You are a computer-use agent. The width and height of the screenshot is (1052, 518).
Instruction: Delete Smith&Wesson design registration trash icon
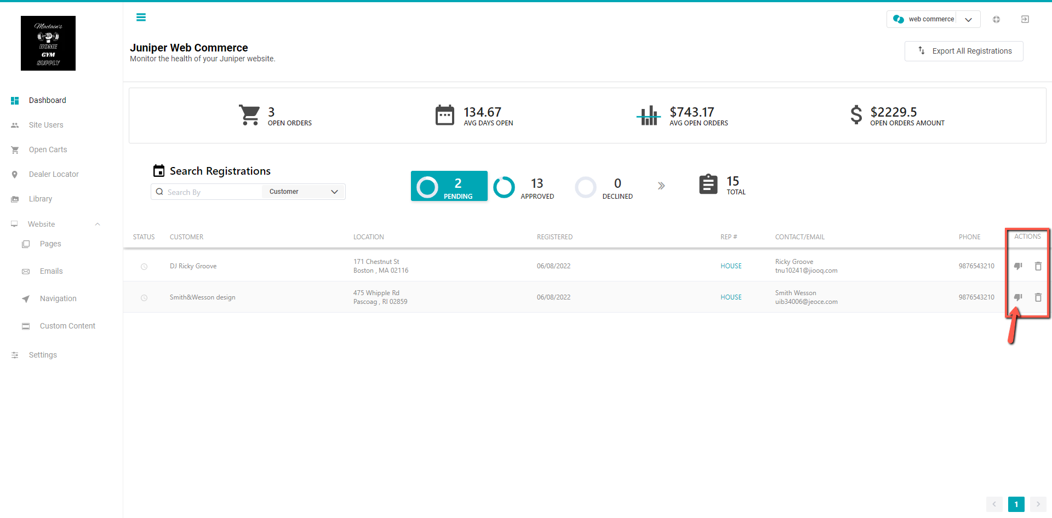tap(1038, 297)
